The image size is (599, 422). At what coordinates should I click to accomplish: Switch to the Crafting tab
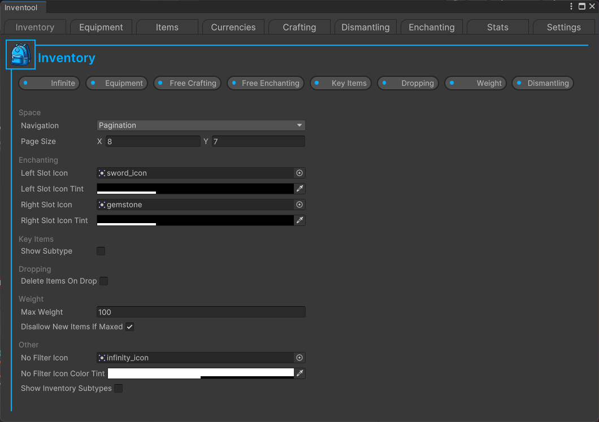pyautogui.click(x=299, y=27)
